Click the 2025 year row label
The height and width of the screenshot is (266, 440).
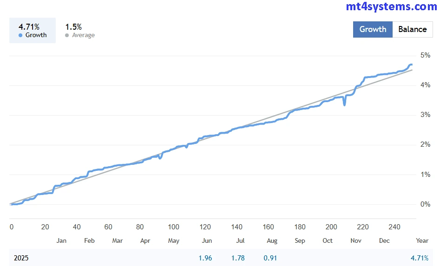[x=21, y=258]
